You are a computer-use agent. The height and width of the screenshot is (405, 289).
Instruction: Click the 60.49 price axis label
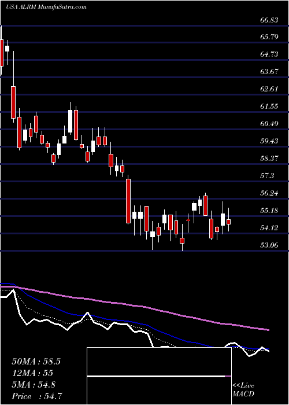click(269, 123)
